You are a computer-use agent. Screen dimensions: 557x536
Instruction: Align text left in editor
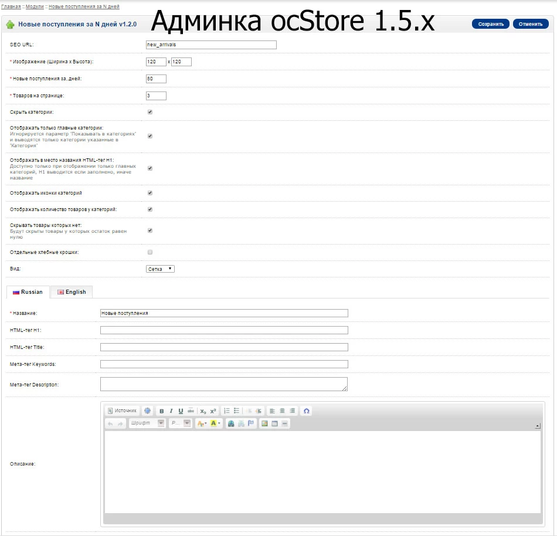[272, 411]
